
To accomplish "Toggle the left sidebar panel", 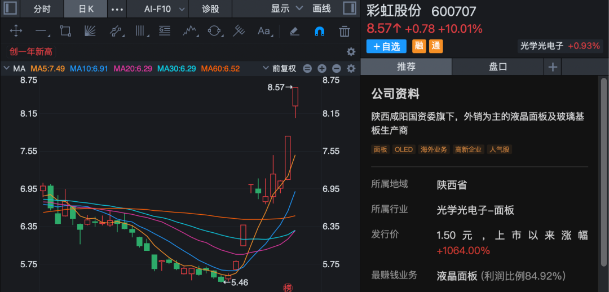I will pos(11,8).
